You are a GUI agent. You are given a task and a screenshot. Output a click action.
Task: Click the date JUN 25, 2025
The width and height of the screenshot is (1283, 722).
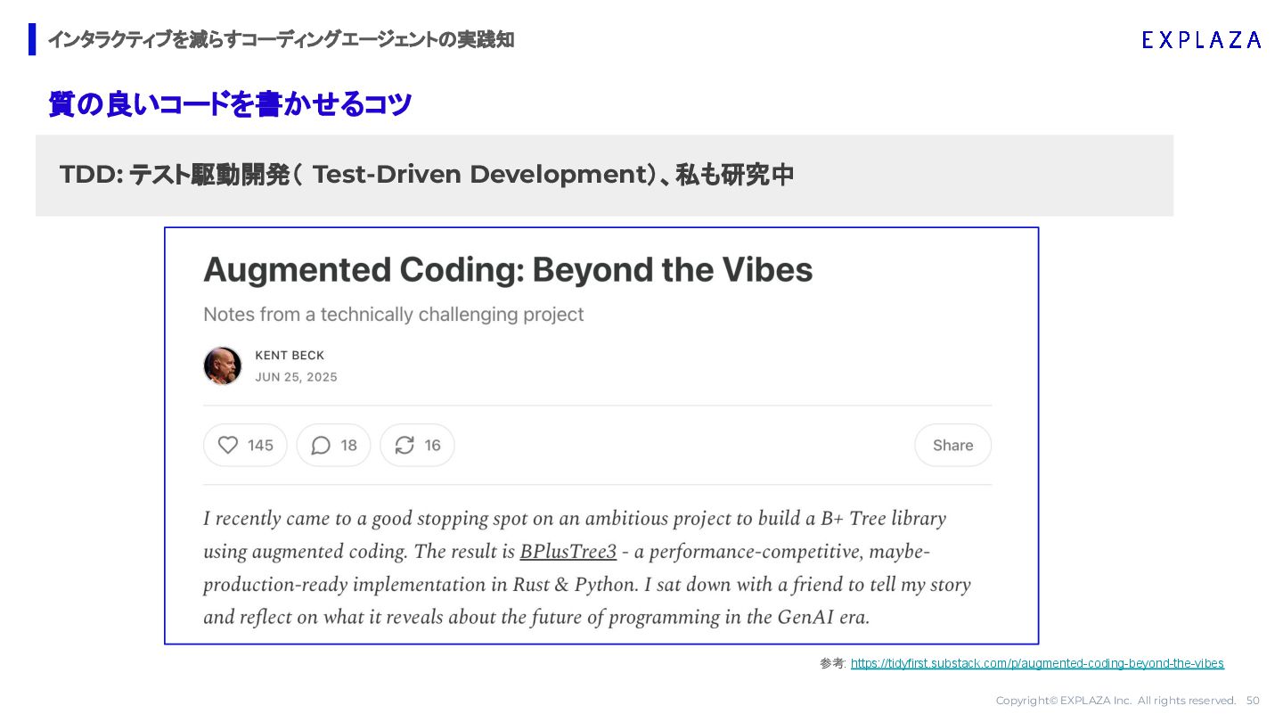pos(296,377)
